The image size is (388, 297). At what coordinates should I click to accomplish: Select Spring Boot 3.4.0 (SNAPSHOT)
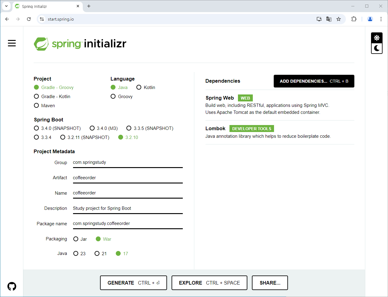click(x=57, y=128)
